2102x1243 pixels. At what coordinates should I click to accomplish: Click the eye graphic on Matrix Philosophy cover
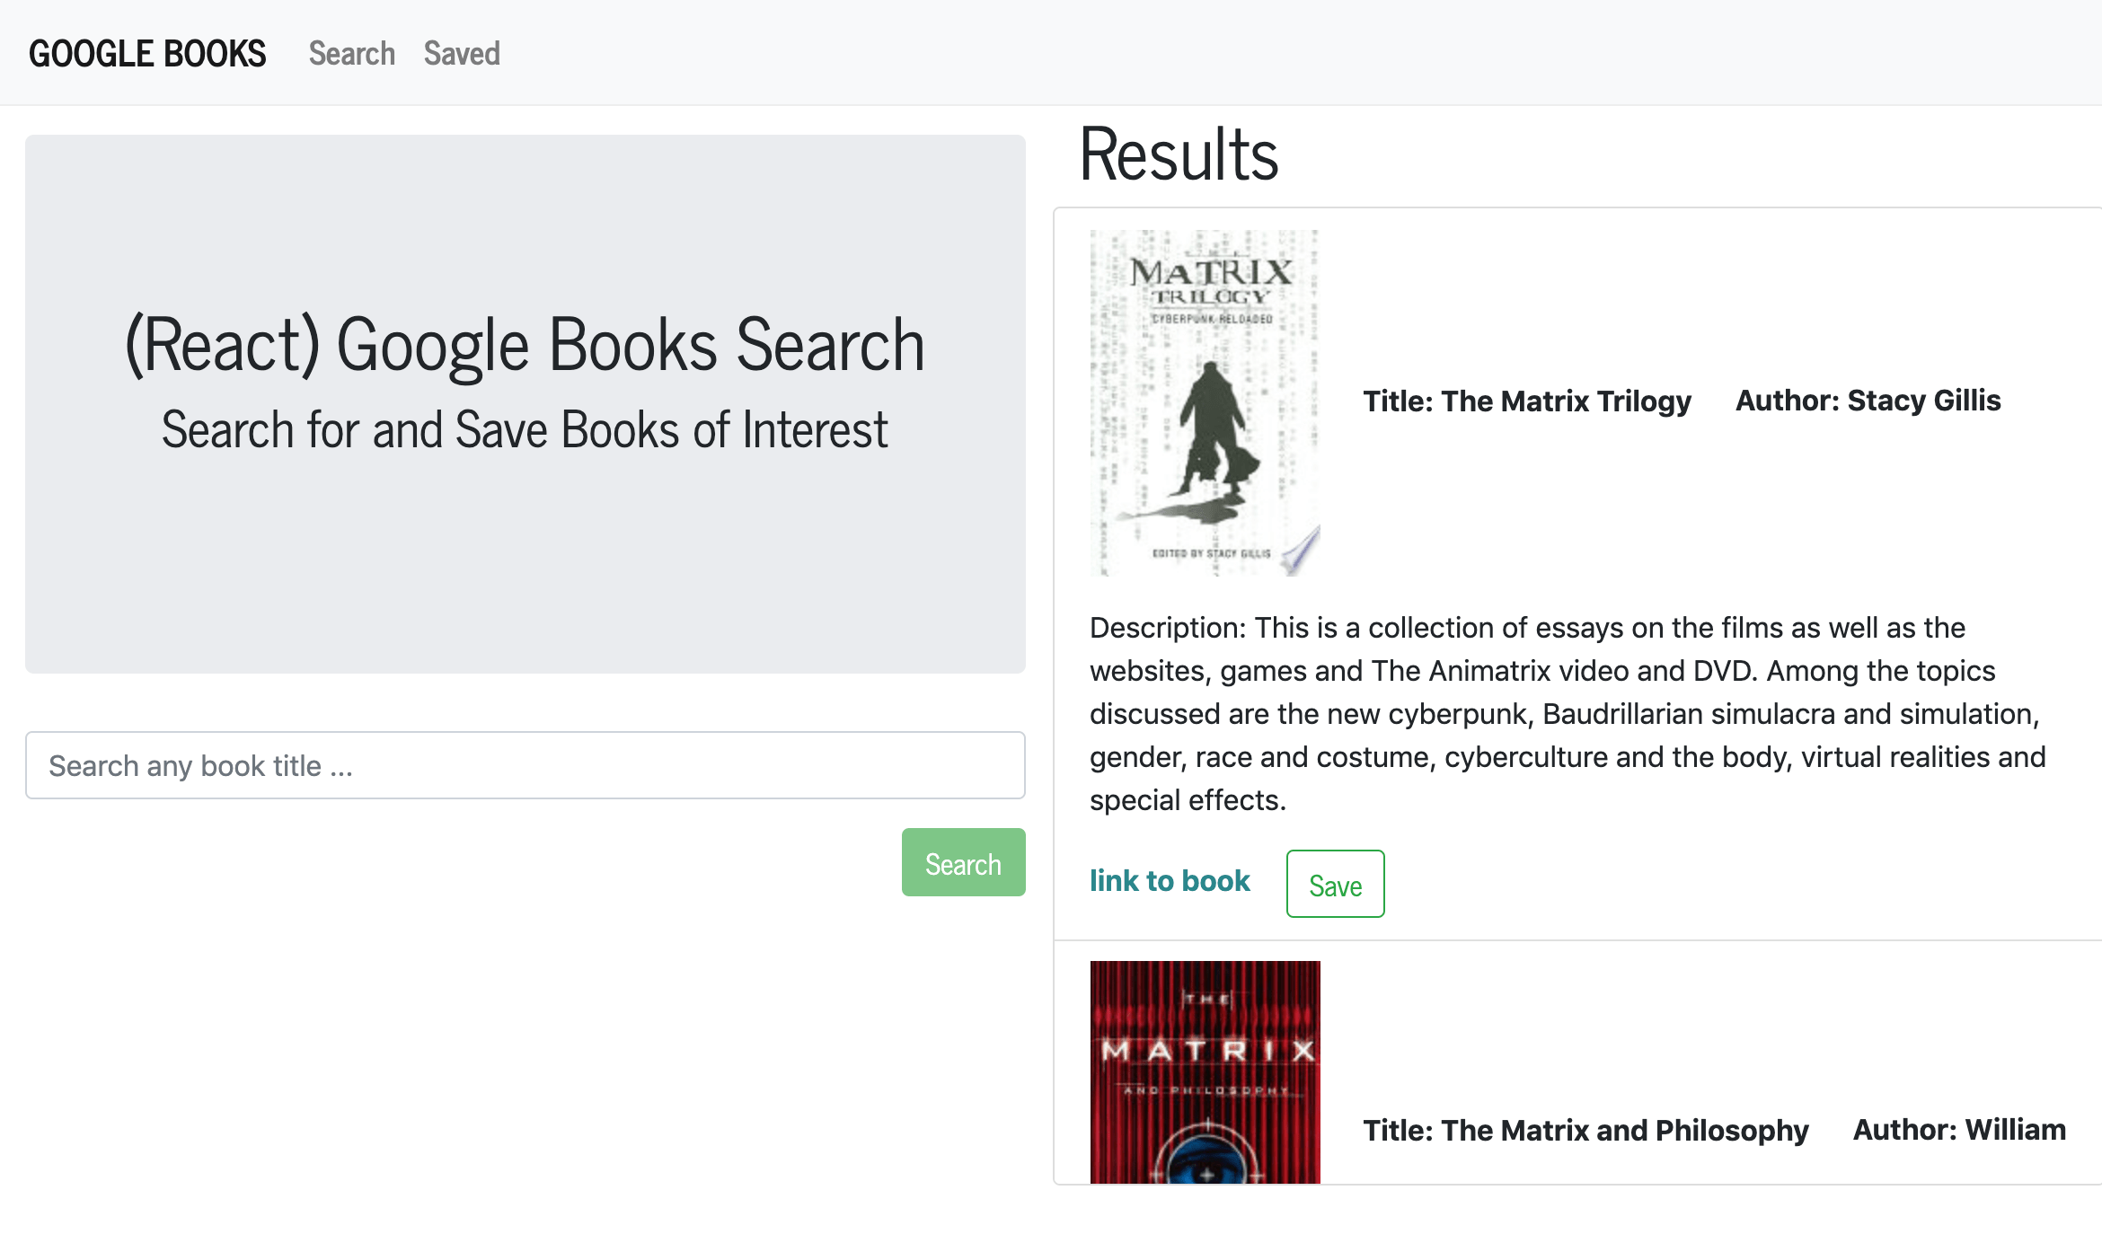click(1205, 1168)
